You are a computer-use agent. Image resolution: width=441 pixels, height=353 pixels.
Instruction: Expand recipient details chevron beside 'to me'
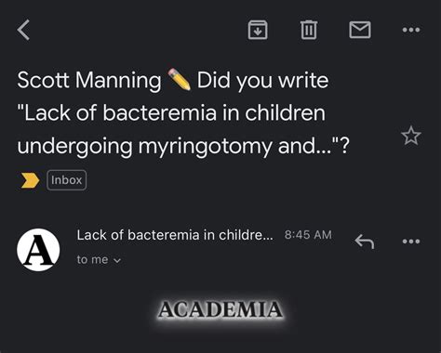(117, 260)
